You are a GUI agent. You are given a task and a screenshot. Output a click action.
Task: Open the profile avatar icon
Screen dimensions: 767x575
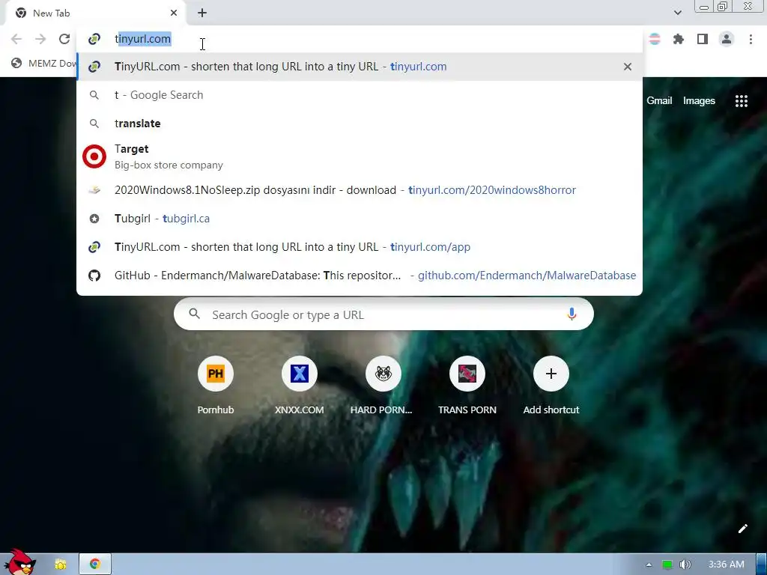727,39
